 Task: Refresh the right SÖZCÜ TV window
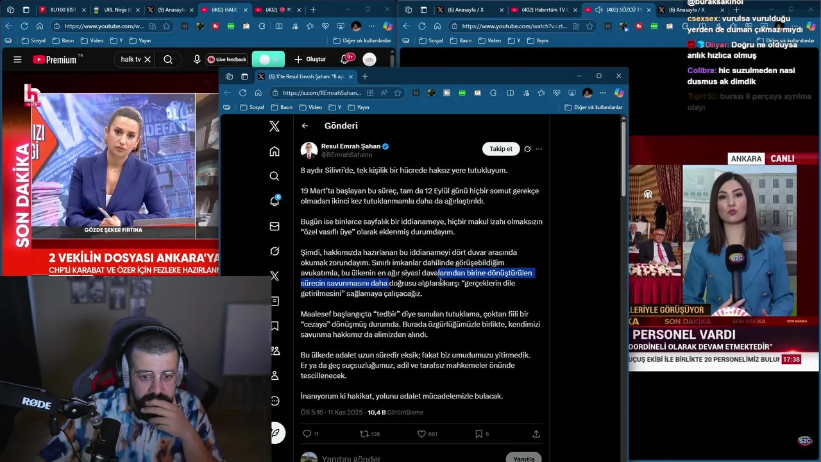tap(422, 26)
